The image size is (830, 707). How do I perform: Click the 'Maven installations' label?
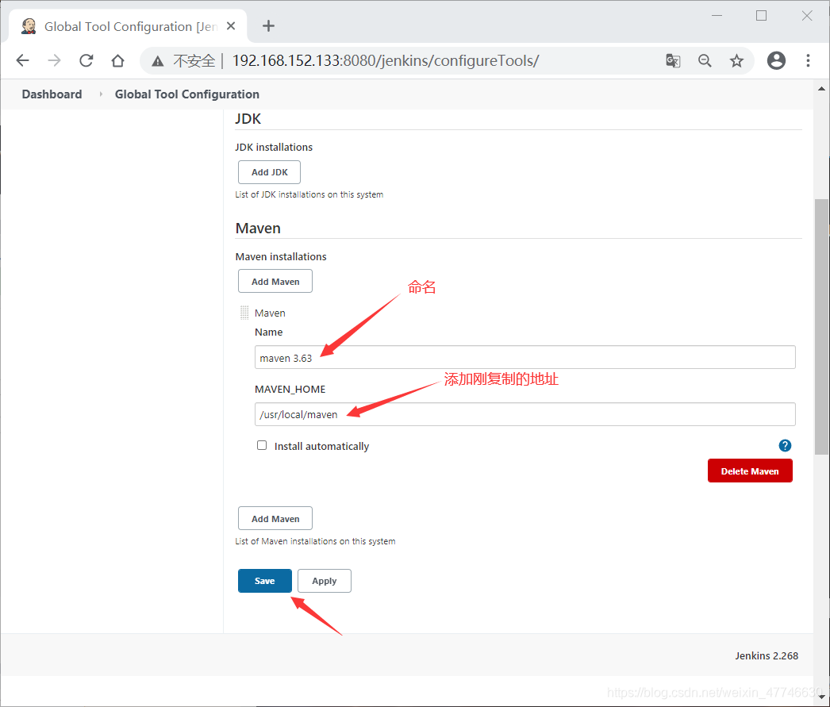click(x=281, y=256)
